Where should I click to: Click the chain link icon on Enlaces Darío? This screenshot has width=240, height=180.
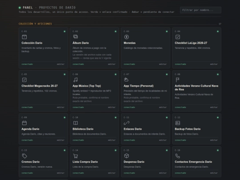click(126, 123)
